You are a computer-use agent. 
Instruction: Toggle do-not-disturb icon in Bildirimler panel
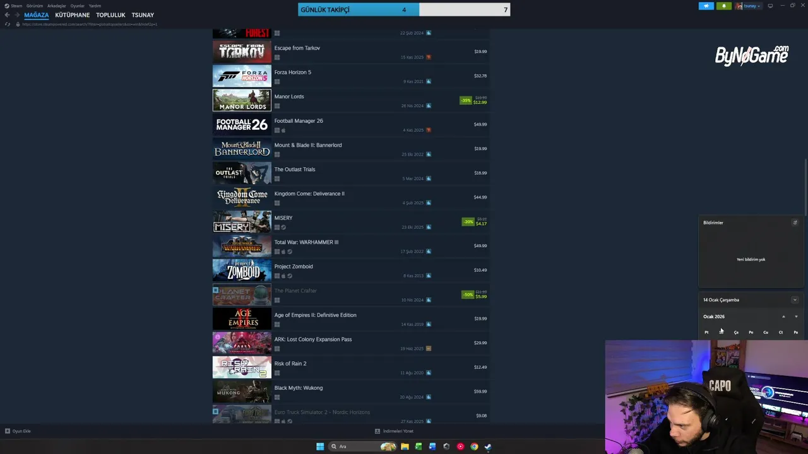click(795, 223)
